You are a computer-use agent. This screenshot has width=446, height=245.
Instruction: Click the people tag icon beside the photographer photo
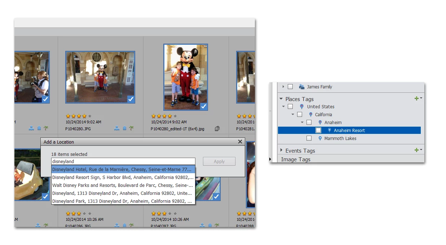(31, 128)
